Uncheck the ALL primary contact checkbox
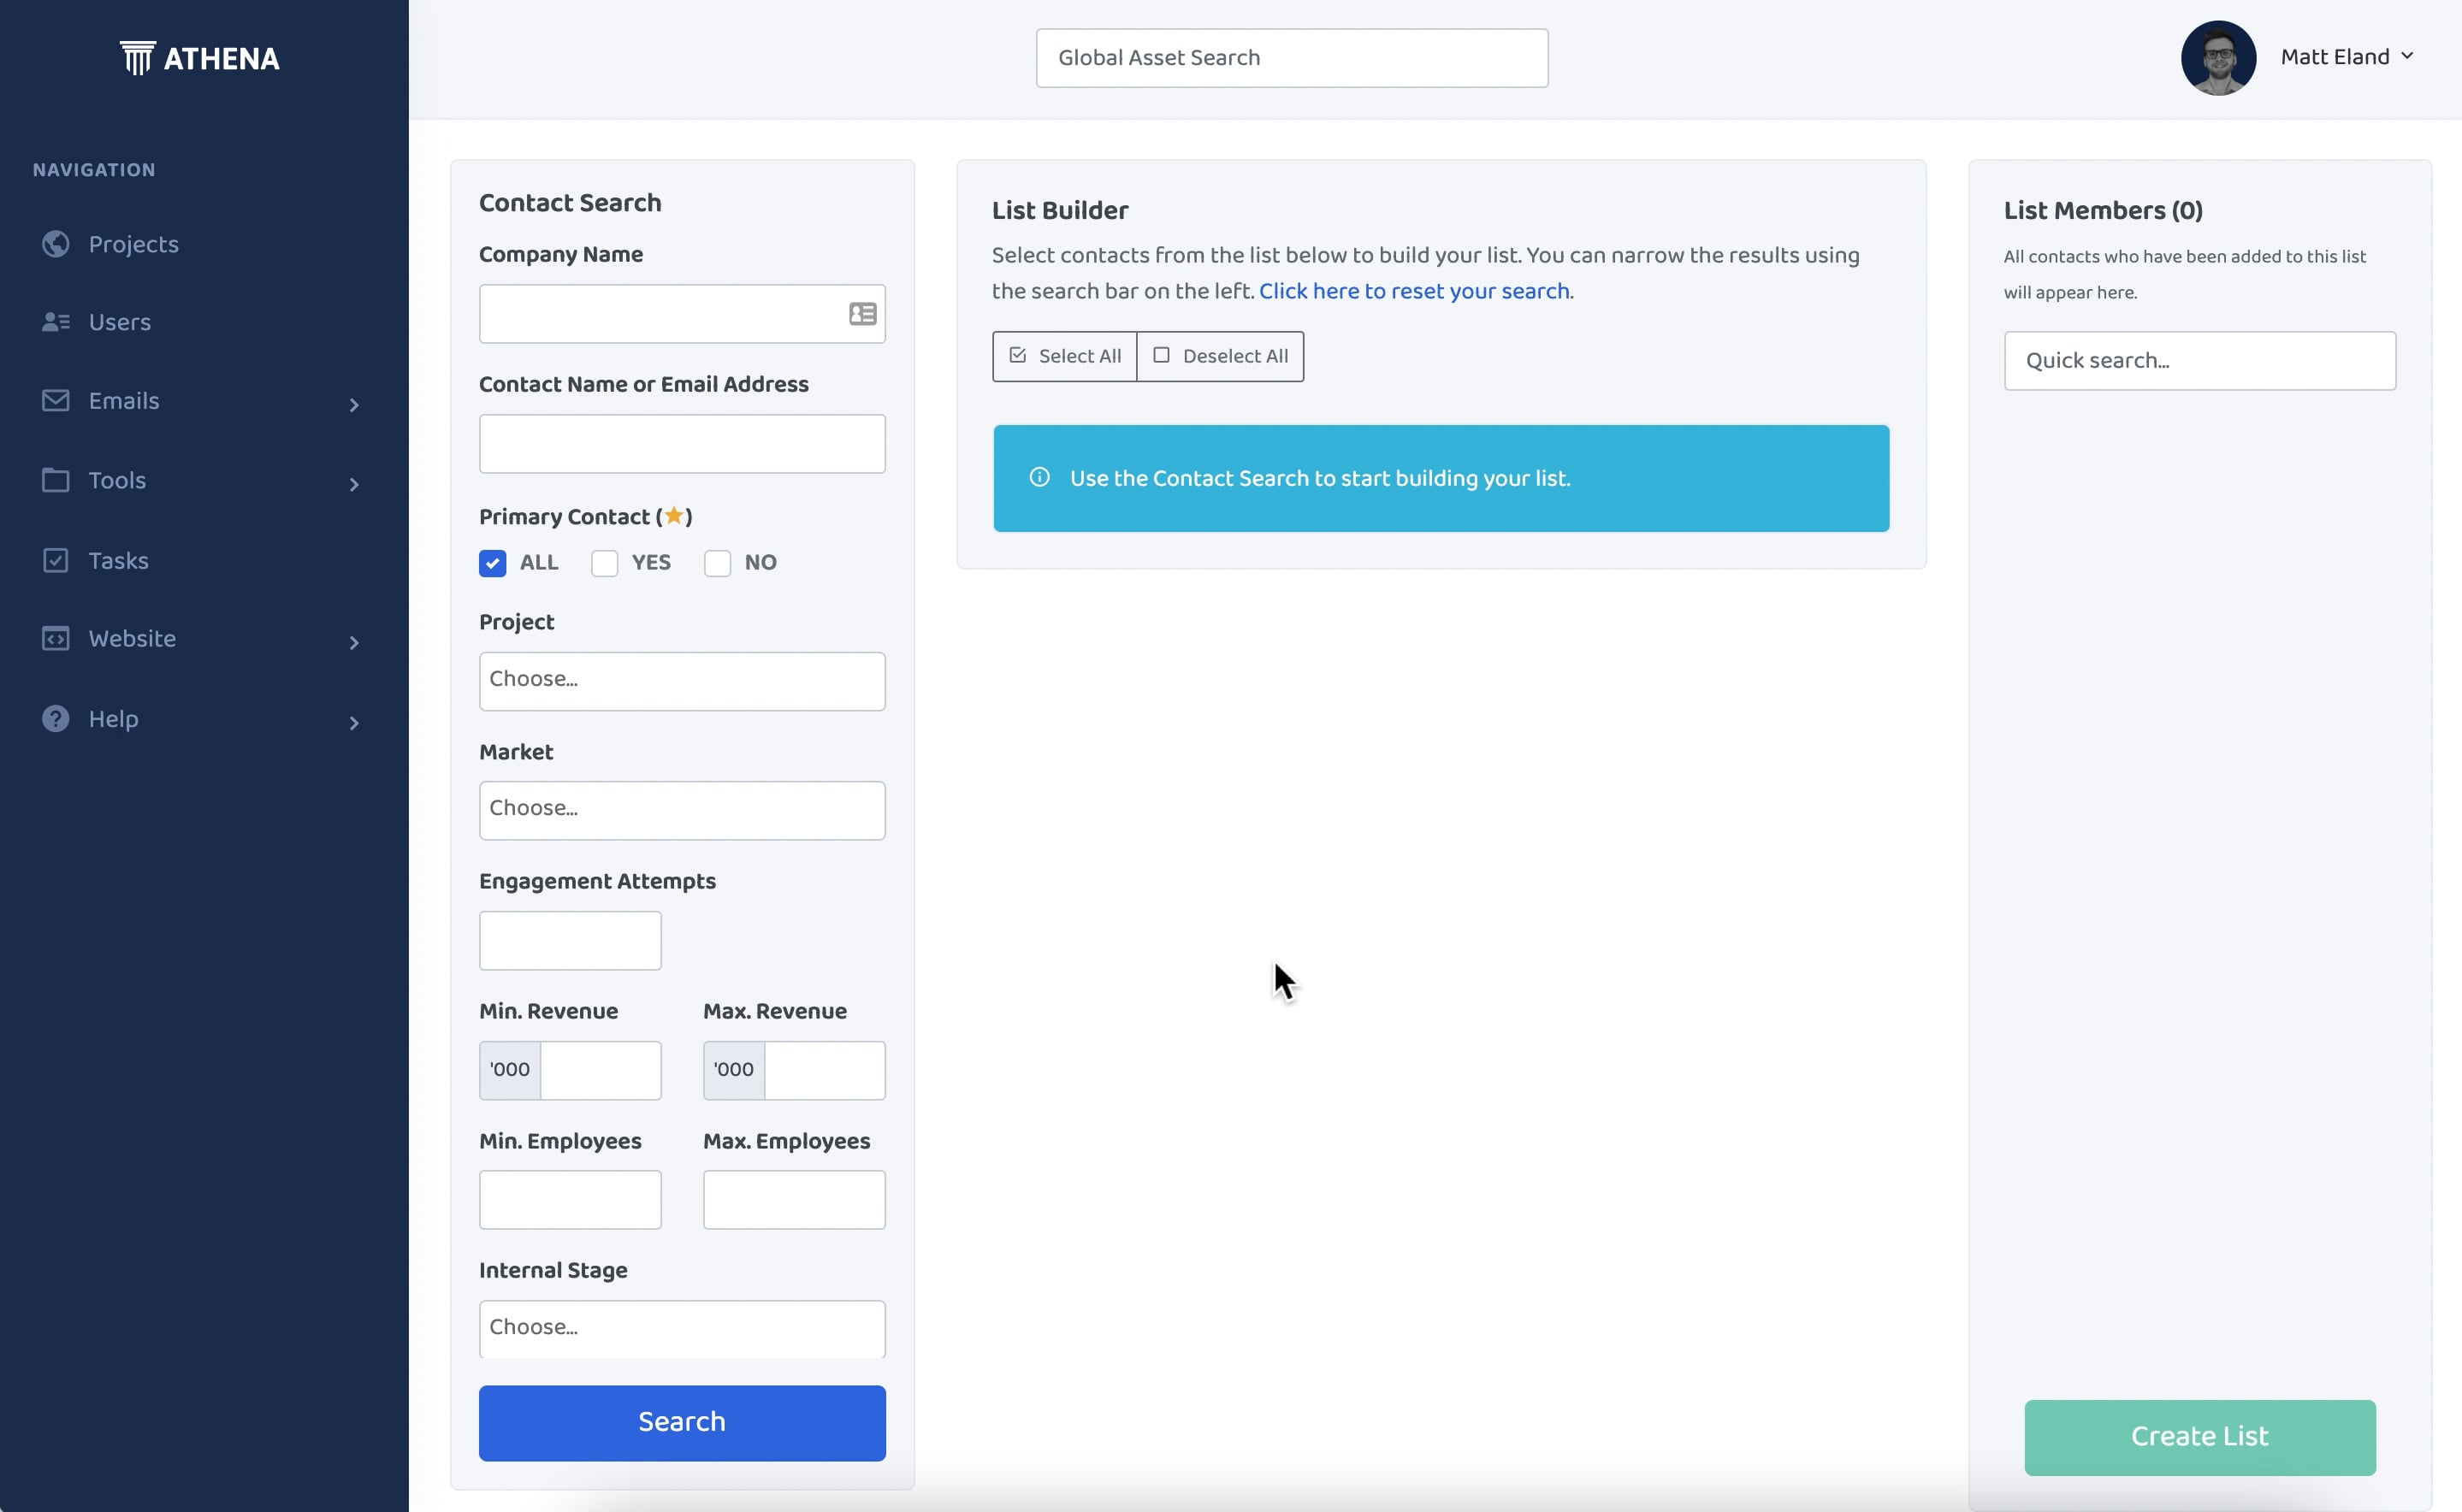 (x=492, y=563)
